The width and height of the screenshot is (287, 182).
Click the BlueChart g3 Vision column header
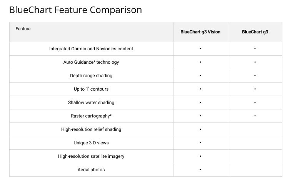click(x=200, y=32)
